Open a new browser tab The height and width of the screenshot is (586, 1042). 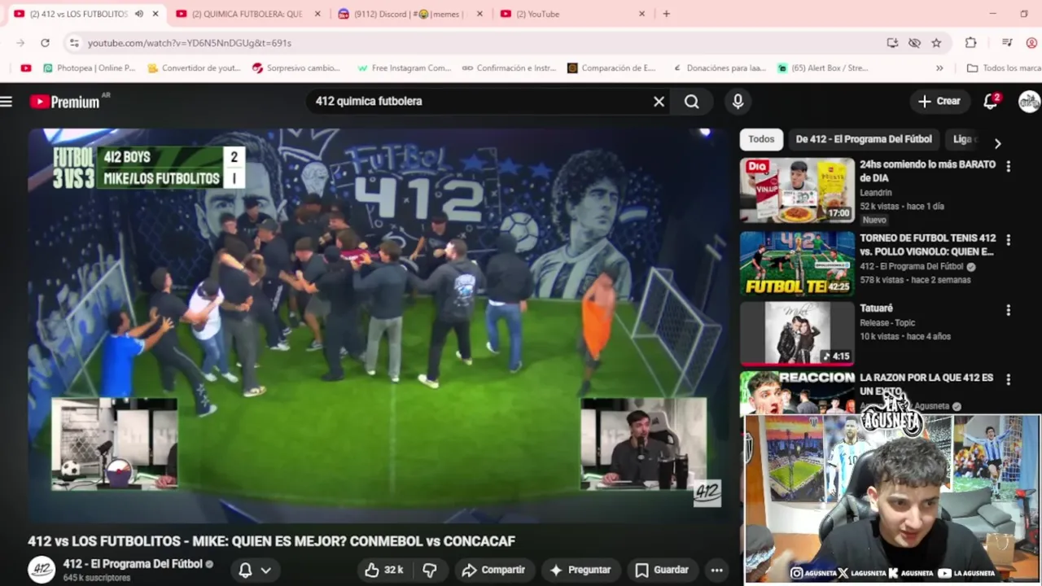pyautogui.click(x=666, y=14)
